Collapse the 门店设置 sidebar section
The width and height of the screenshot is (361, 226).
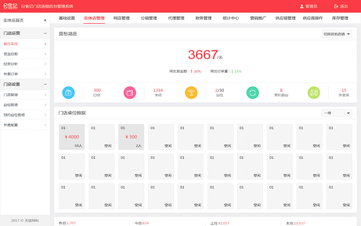(45, 84)
